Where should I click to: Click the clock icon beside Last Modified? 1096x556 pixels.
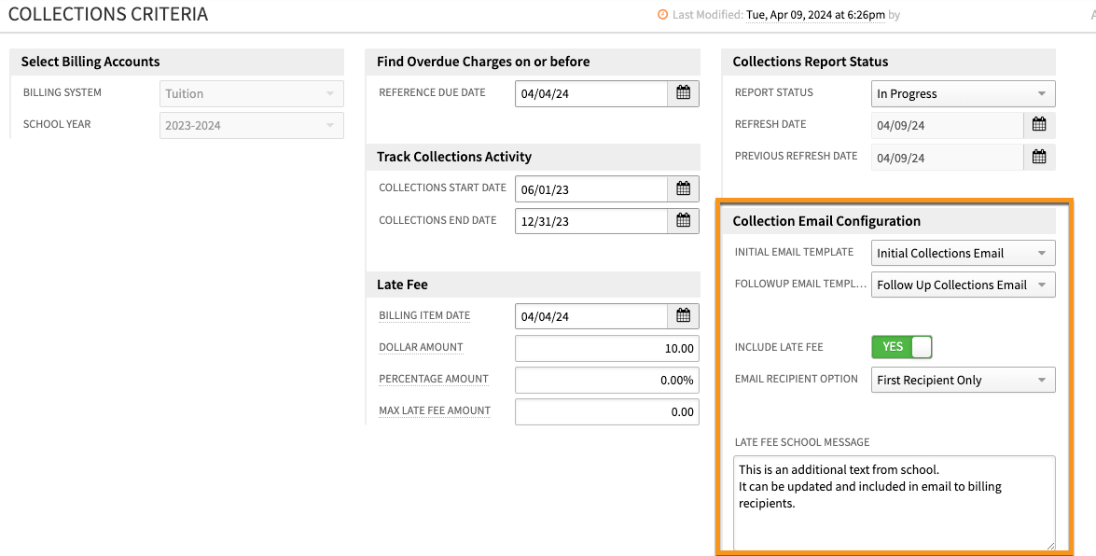[x=663, y=15]
